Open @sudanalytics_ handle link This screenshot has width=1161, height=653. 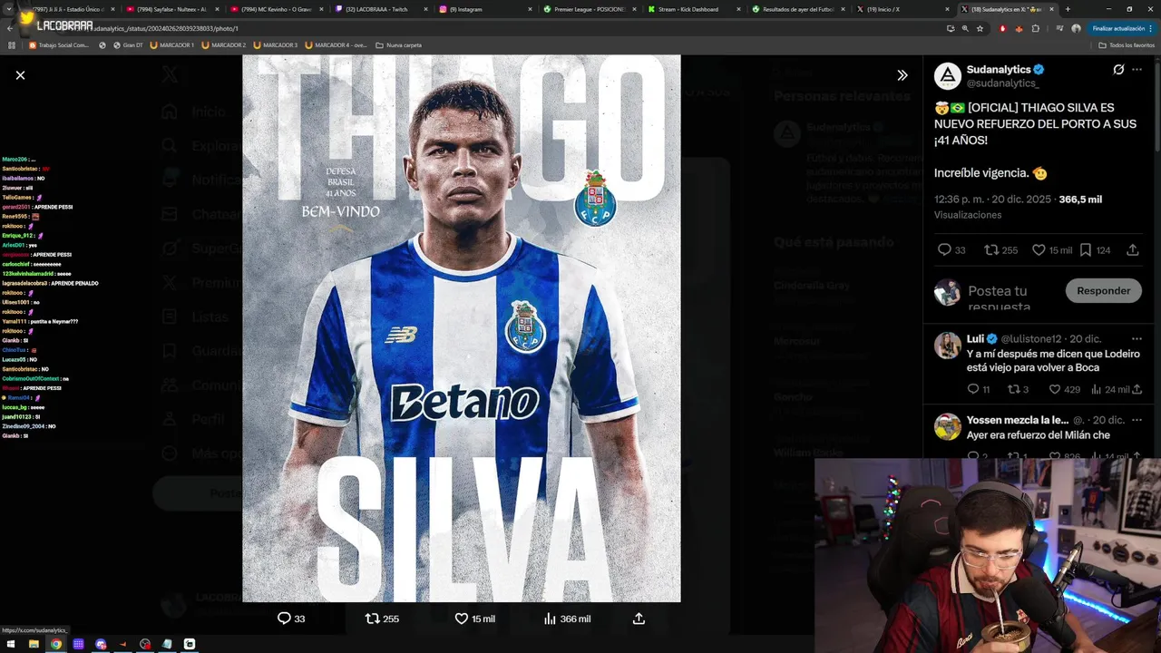(x=1003, y=83)
